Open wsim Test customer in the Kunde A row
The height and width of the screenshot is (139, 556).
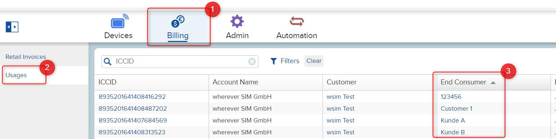[341, 120]
